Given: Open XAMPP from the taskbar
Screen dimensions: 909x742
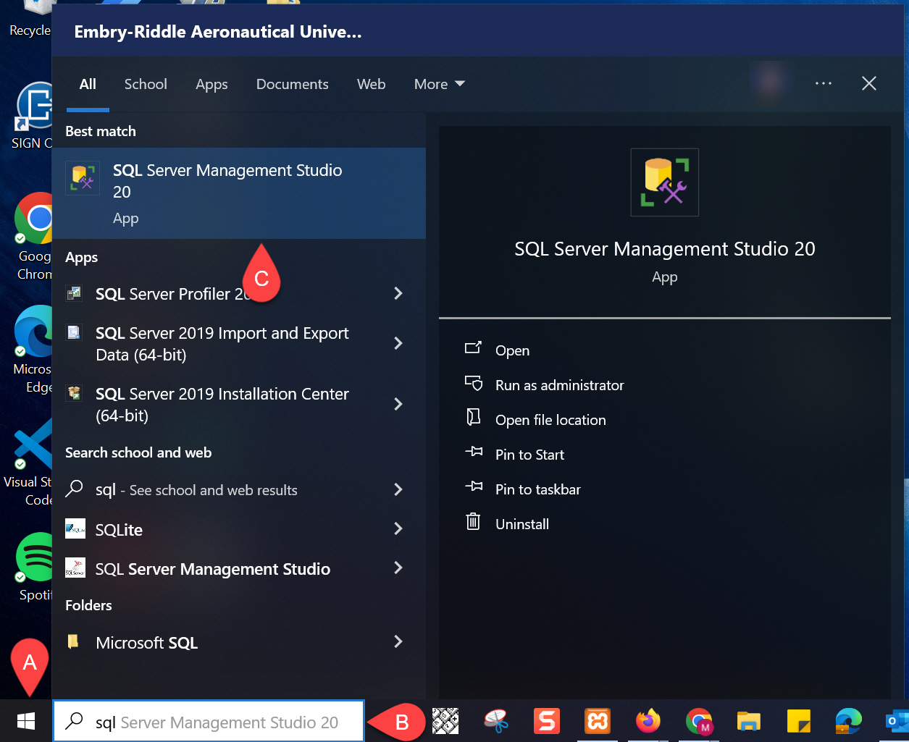Looking at the screenshot, I should coord(598,721).
